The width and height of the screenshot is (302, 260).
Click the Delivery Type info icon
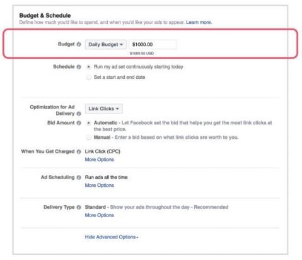click(x=79, y=208)
